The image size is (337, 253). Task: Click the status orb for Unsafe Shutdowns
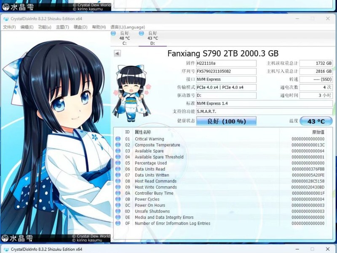(x=118, y=211)
